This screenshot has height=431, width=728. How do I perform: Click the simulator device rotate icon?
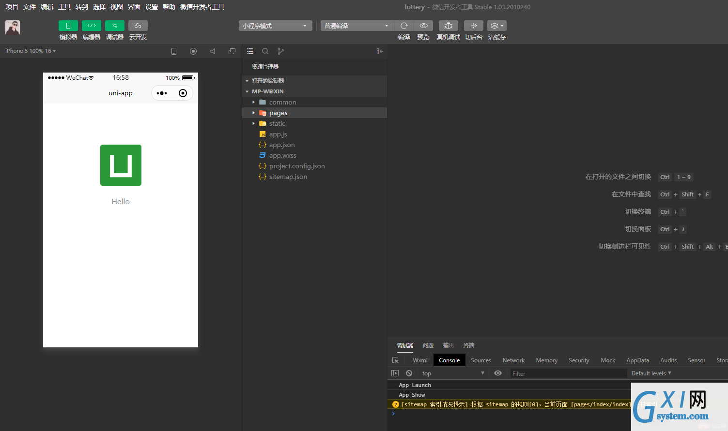click(x=174, y=51)
